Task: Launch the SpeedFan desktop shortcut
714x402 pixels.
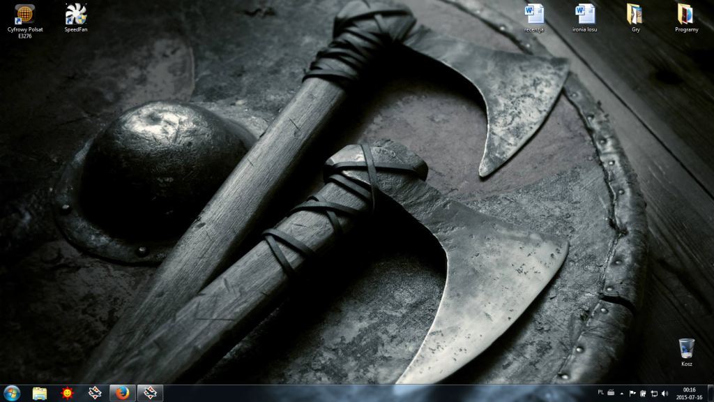Action: tap(75, 18)
